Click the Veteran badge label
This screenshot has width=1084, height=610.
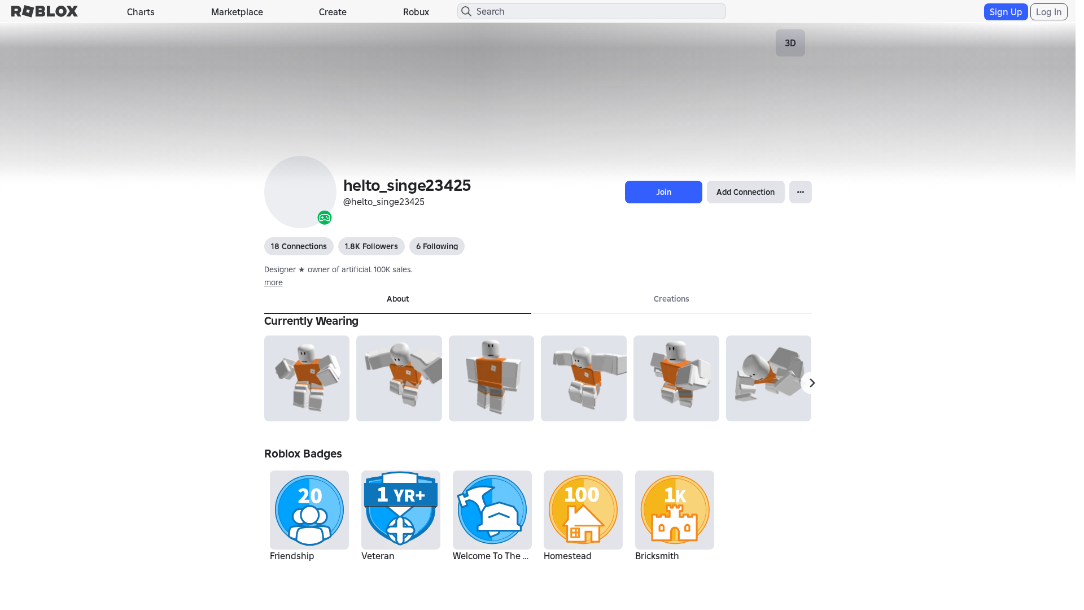click(378, 556)
